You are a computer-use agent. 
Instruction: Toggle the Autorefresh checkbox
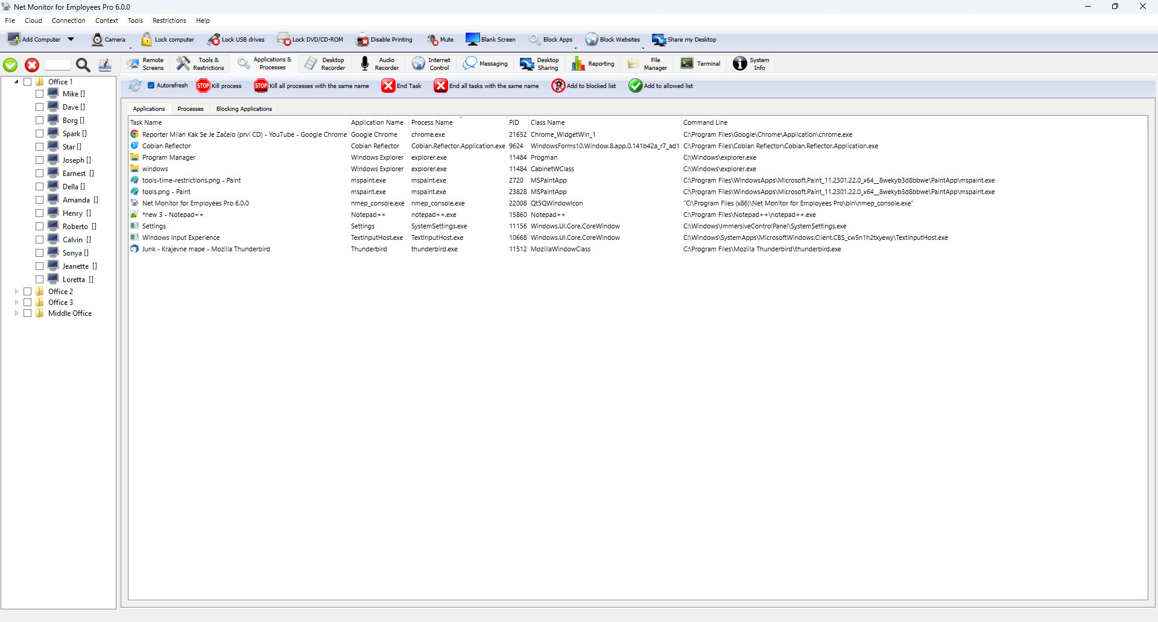pyautogui.click(x=151, y=86)
